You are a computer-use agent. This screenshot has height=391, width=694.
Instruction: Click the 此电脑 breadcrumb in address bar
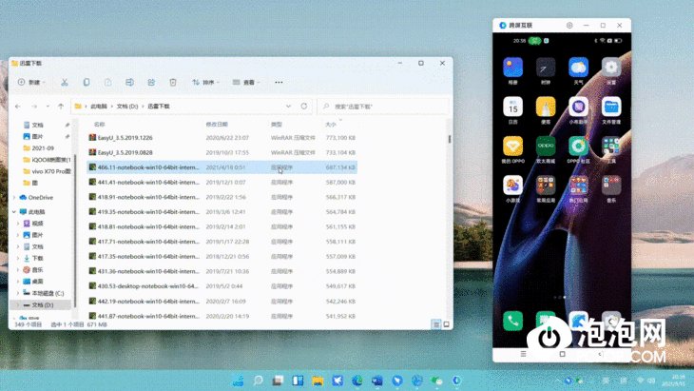click(x=99, y=106)
